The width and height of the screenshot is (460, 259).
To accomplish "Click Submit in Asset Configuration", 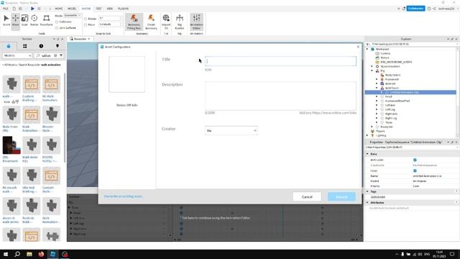I will (x=341, y=196).
